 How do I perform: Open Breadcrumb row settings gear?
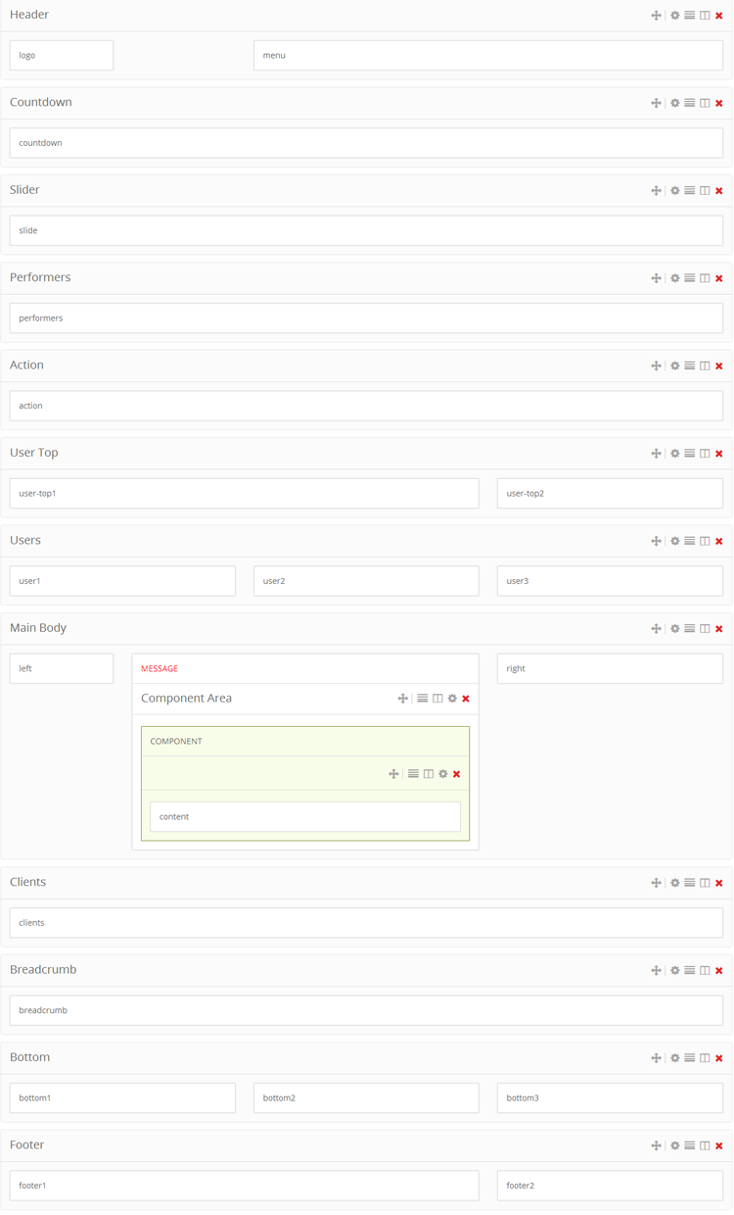674,971
